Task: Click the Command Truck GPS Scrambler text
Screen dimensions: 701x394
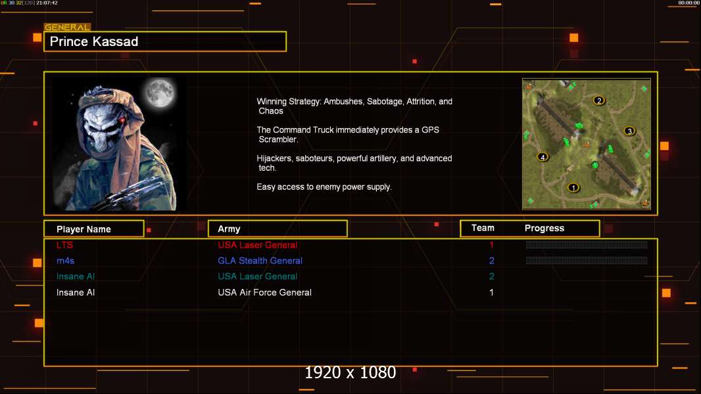Action: tap(348, 135)
